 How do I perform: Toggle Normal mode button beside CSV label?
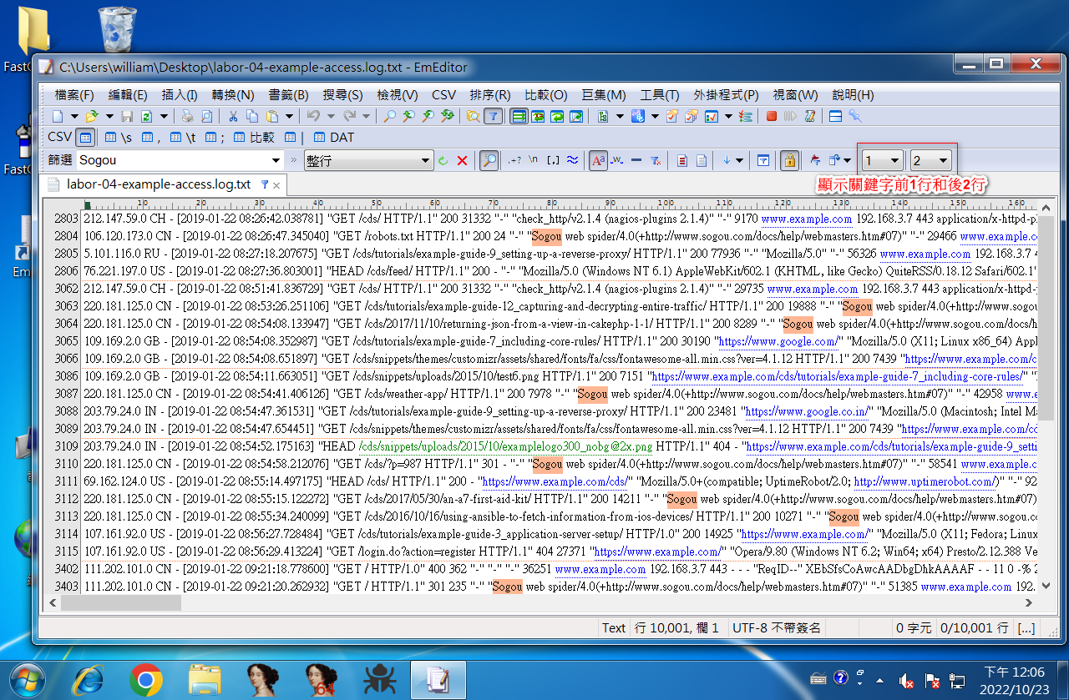coord(85,138)
